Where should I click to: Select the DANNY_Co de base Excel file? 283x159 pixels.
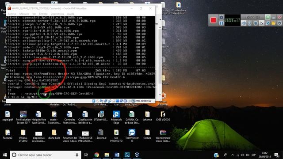(132, 117)
